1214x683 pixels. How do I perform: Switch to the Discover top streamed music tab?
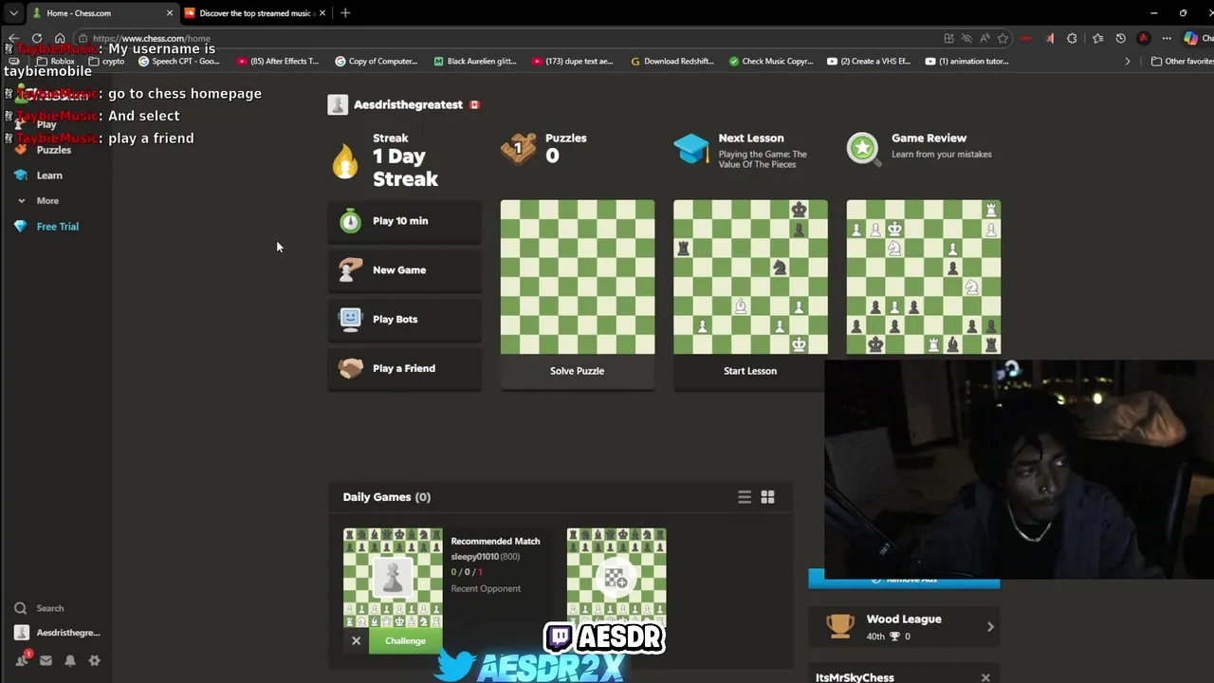256,13
